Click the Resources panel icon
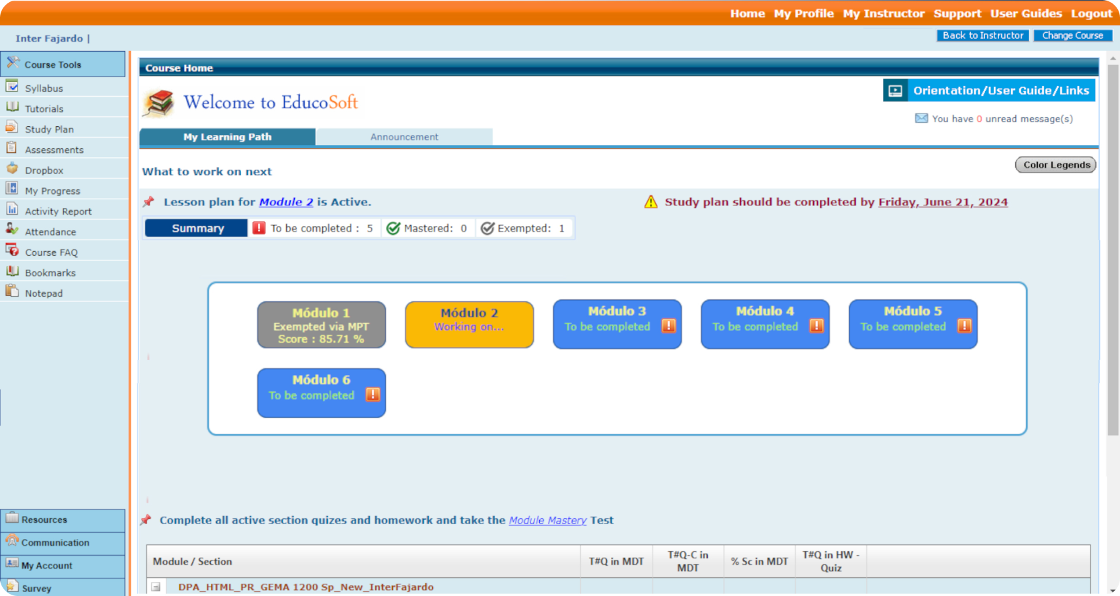Screen dimensions: 1120x596 click(12, 518)
